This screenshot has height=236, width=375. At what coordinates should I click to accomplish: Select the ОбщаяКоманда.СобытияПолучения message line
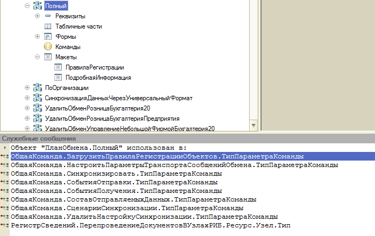pos(116,191)
